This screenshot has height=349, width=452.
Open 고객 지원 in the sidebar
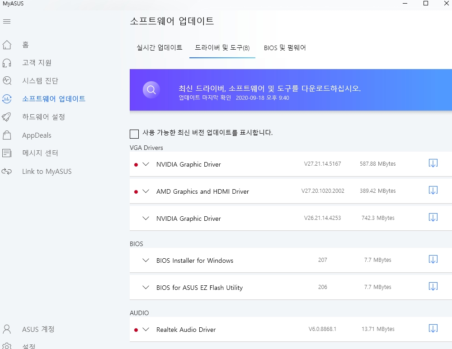37,63
